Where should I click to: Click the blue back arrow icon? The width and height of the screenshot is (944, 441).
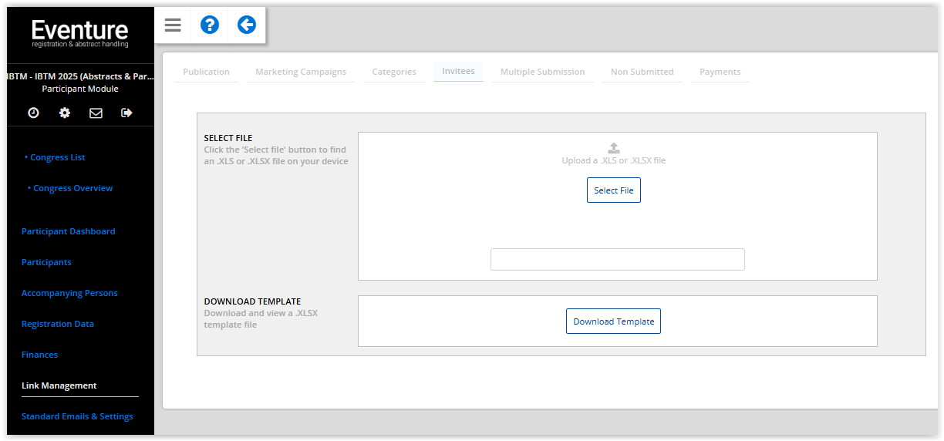point(247,25)
